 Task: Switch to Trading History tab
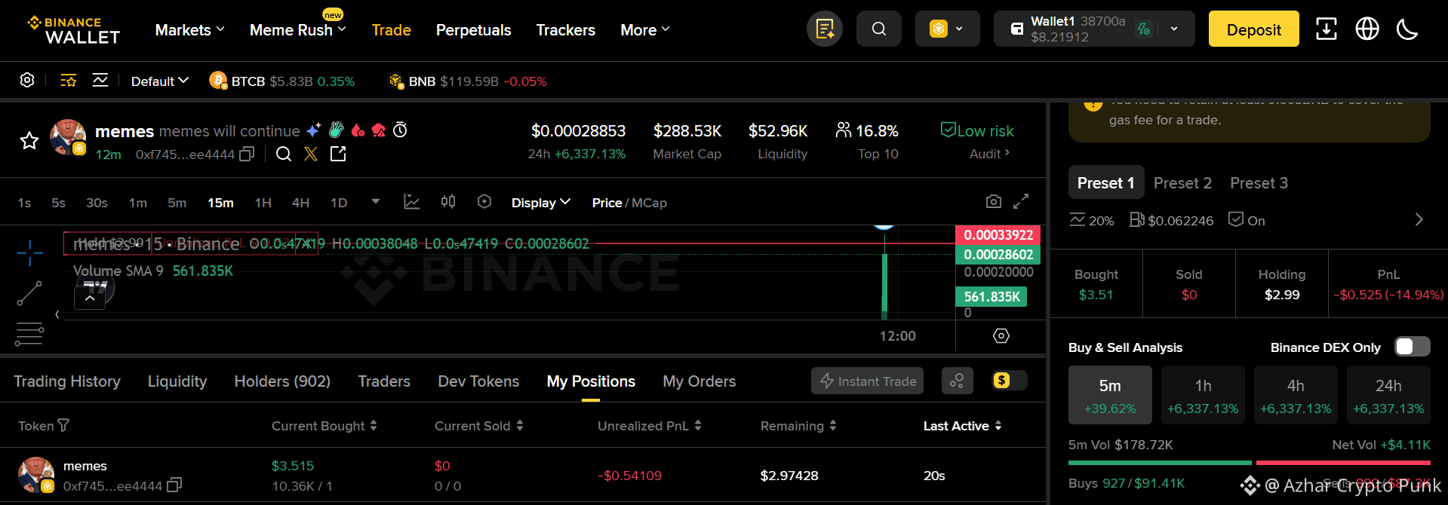click(67, 381)
